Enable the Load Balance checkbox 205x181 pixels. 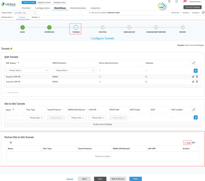(5, 92)
